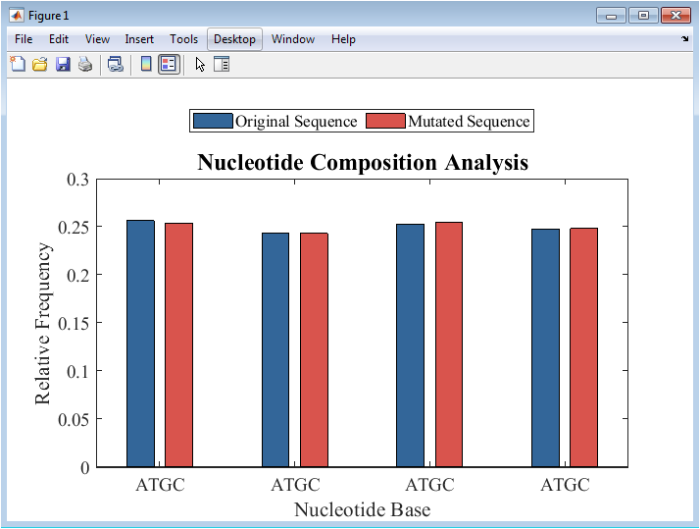This screenshot has width=700, height=529.
Task: Expand the View menu
Action: [x=97, y=39]
